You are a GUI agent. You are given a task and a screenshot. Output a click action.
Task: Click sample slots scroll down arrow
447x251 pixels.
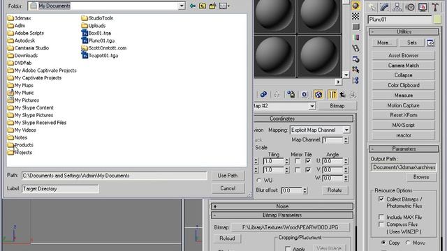(346, 75)
